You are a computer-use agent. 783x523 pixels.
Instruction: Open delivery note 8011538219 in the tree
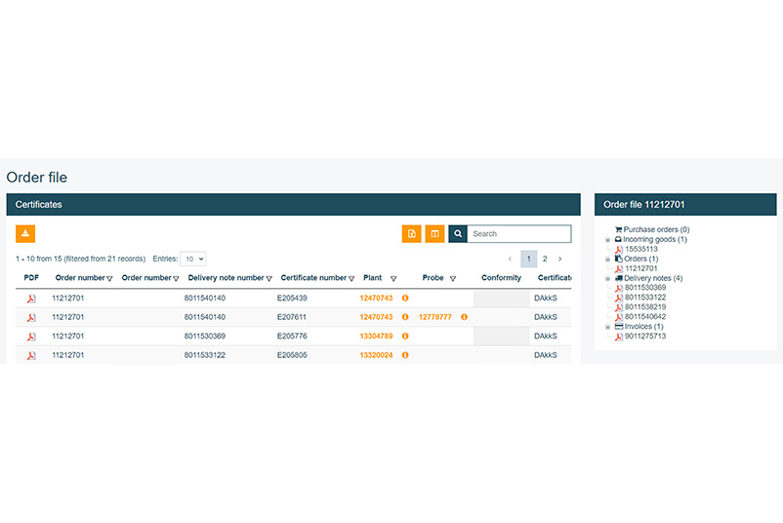pos(644,307)
